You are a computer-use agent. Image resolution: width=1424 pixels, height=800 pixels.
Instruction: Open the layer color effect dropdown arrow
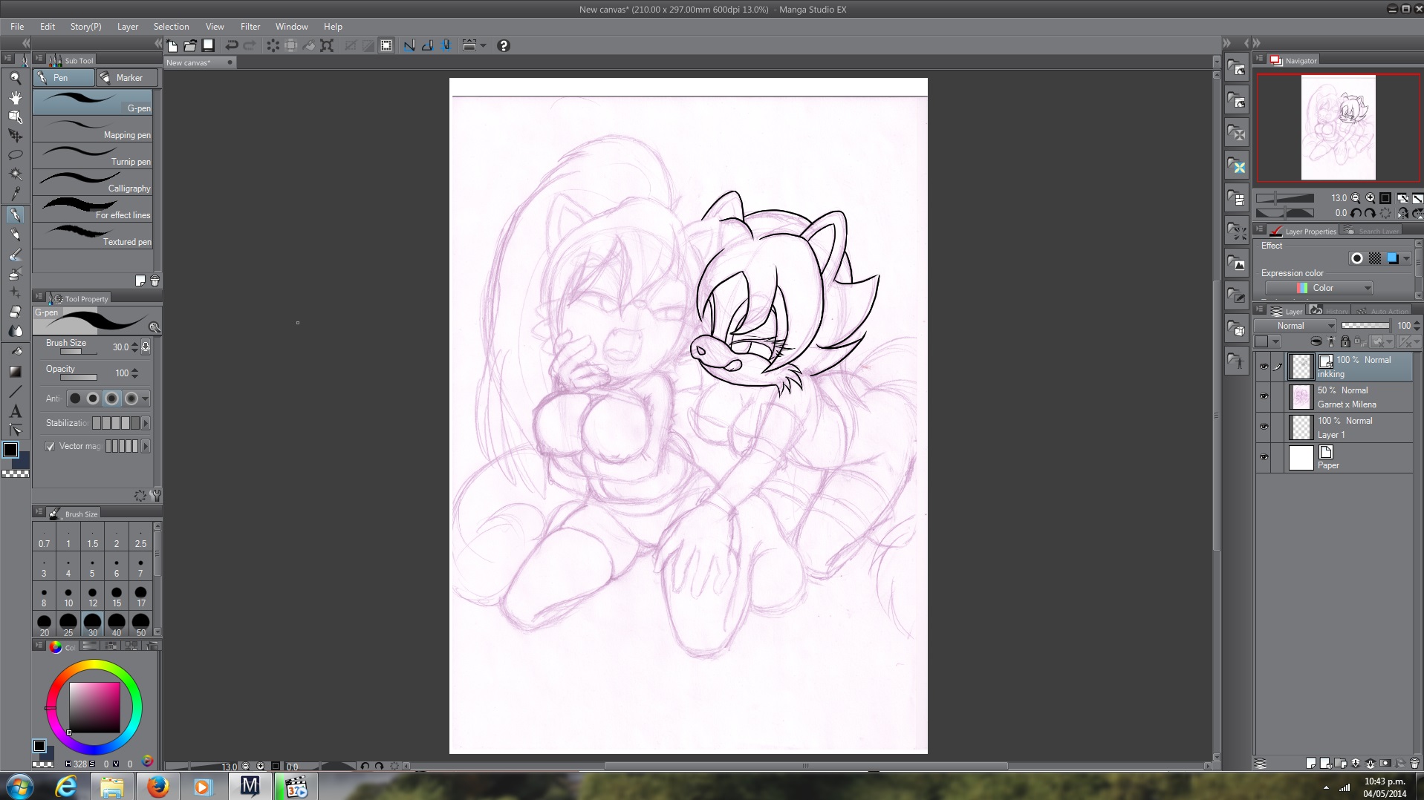click(x=1406, y=258)
